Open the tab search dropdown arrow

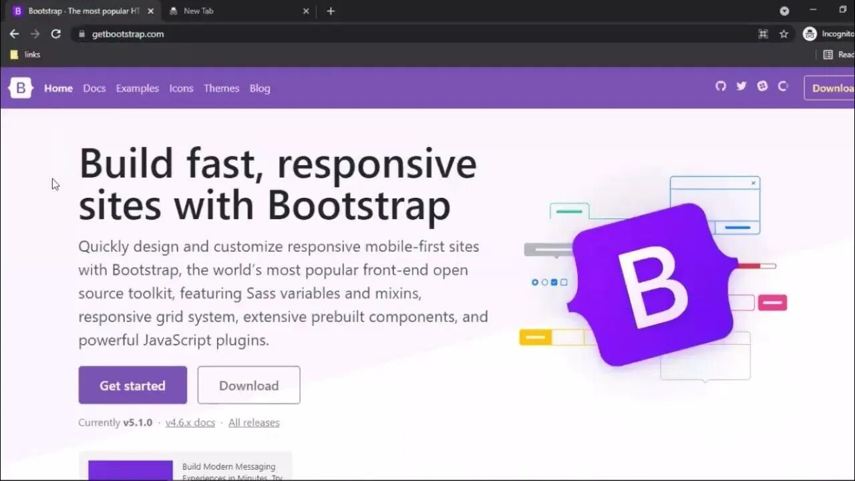pos(784,11)
